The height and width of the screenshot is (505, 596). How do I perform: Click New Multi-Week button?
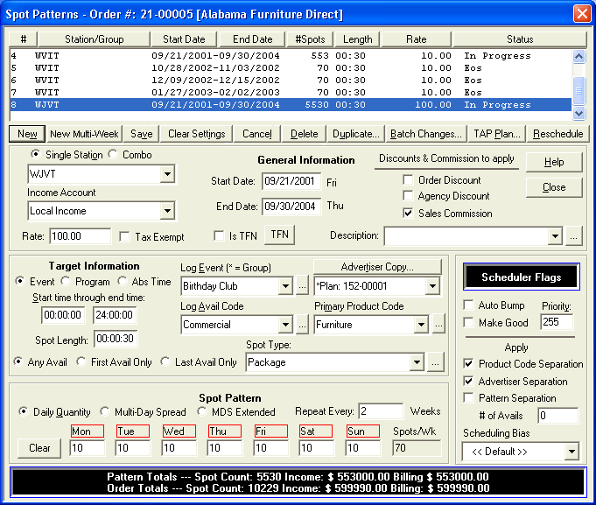(84, 134)
